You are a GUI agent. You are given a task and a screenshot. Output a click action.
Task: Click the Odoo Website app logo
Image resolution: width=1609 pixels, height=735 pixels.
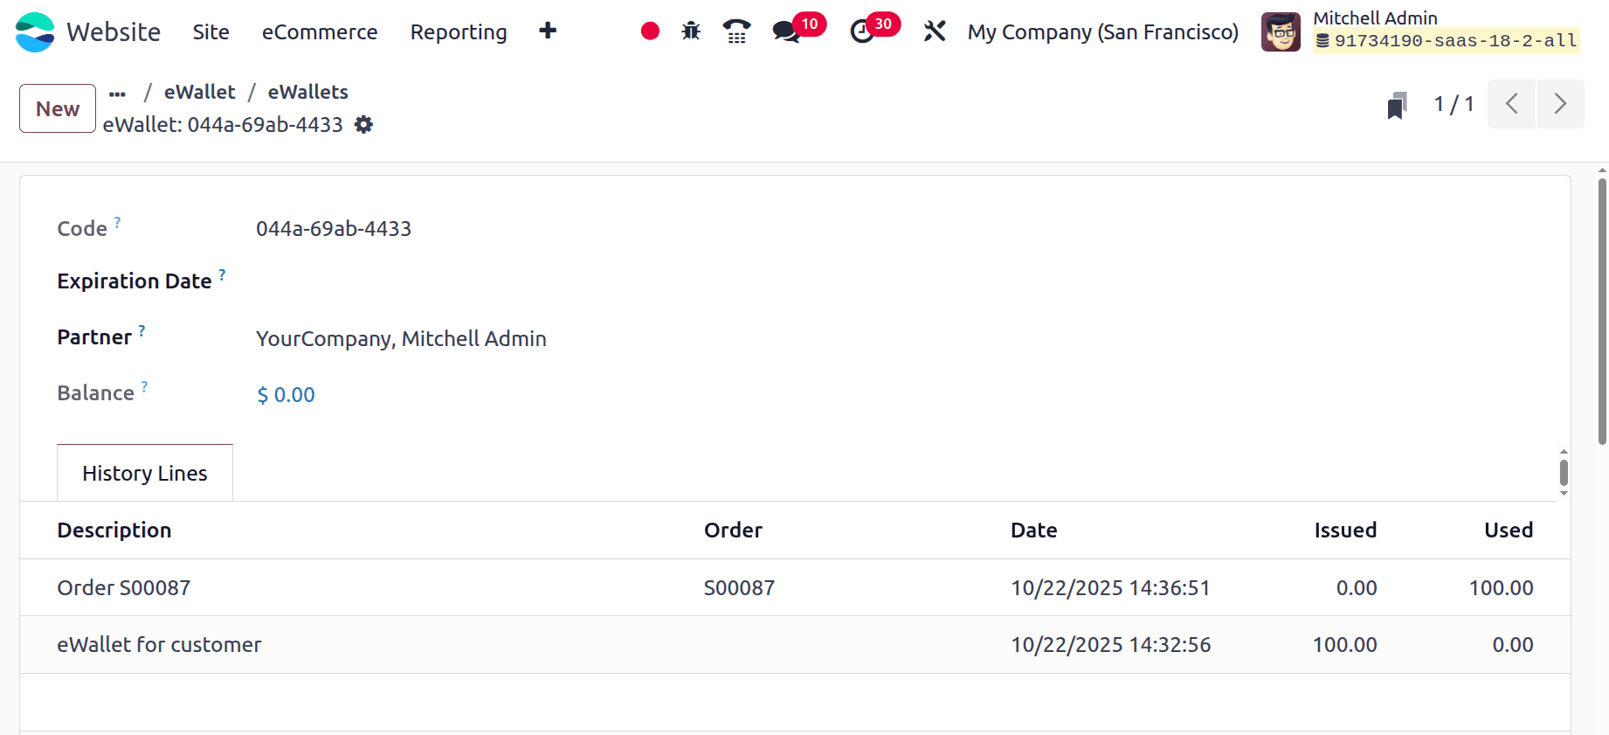pos(35,32)
